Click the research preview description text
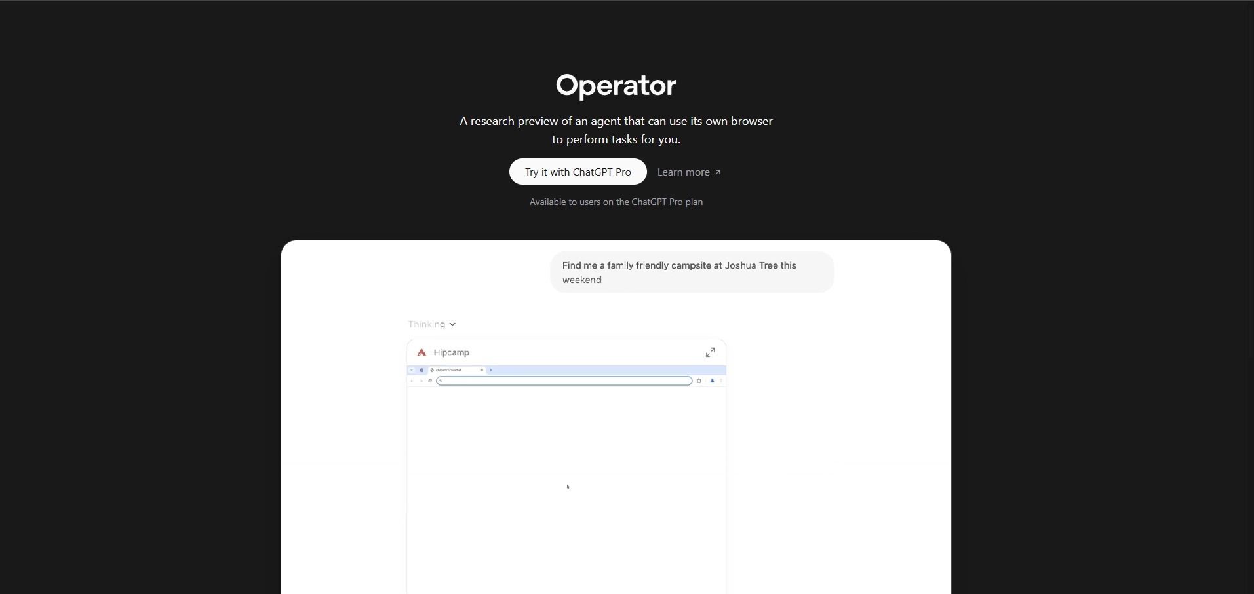 [616, 130]
